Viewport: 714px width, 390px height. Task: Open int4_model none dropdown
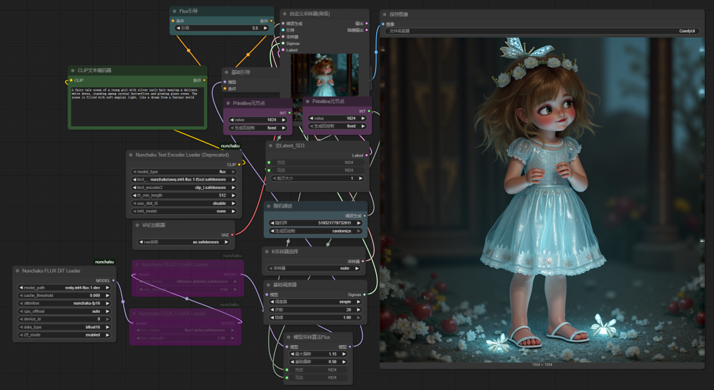coord(184,211)
